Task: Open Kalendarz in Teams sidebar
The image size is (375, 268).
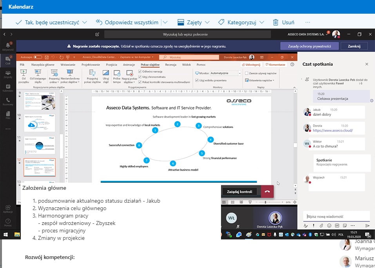Action: point(8,88)
